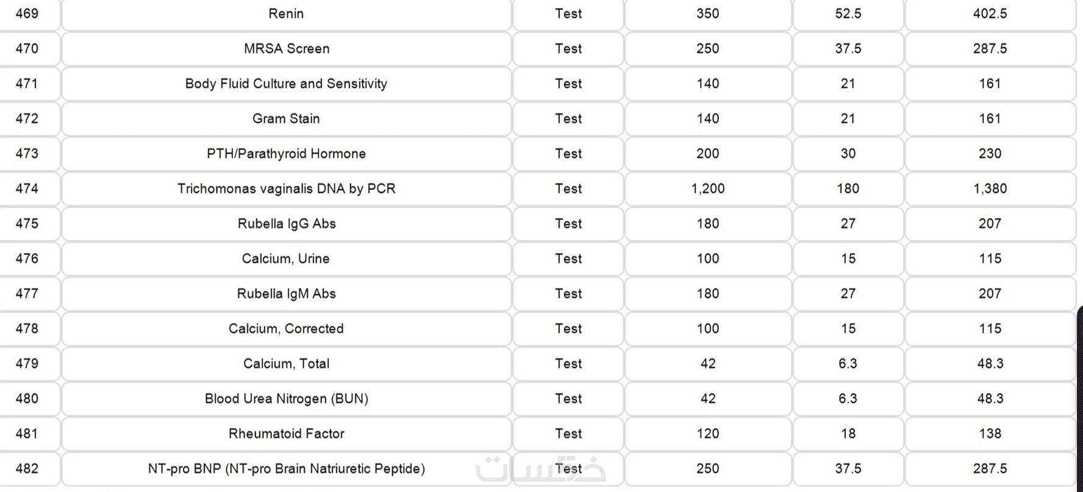
Task: Select the Rubella IgM Abs entry
Action: pos(286,294)
